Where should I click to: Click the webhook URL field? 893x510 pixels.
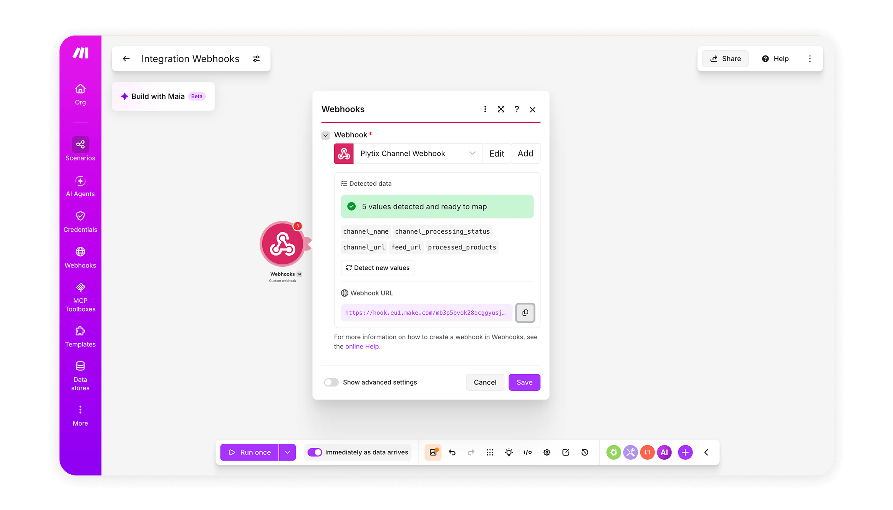click(x=426, y=313)
